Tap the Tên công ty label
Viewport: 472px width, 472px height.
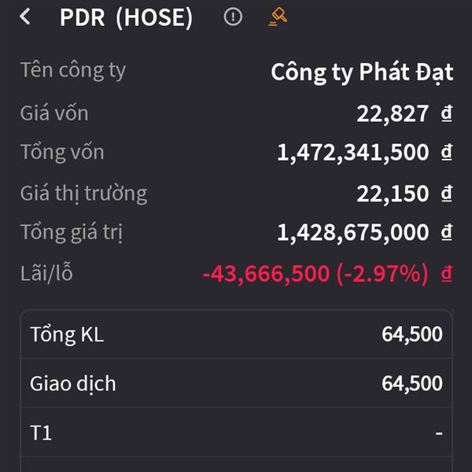click(72, 71)
